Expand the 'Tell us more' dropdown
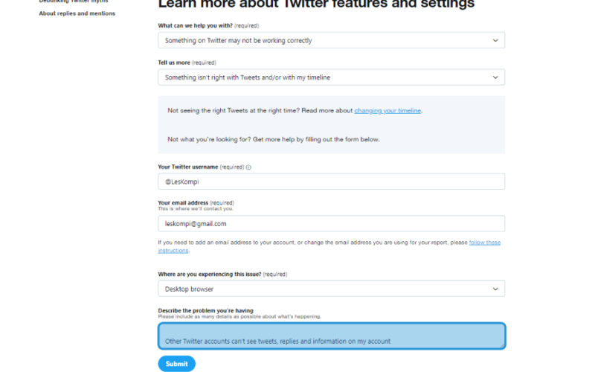Screen dimensions: 595x372 click(331, 77)
